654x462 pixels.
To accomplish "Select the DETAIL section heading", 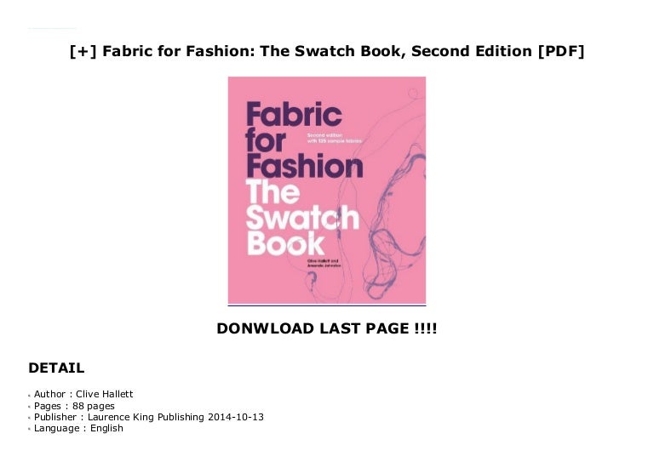I will point(56,368).
